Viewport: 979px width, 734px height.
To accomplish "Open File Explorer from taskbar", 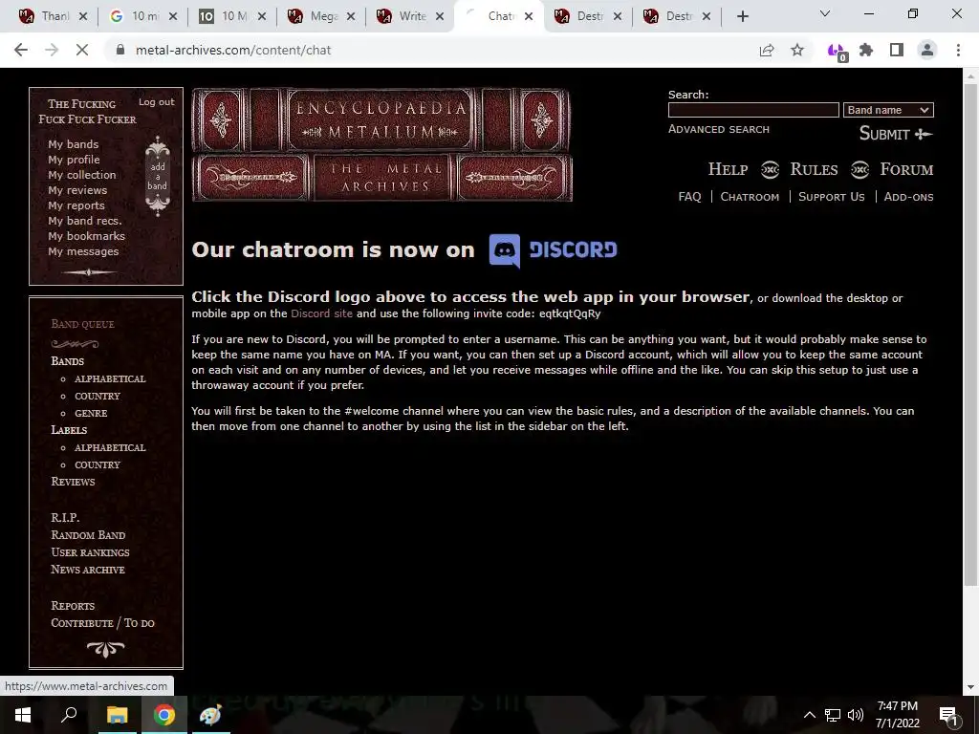I will pos(117,715).
